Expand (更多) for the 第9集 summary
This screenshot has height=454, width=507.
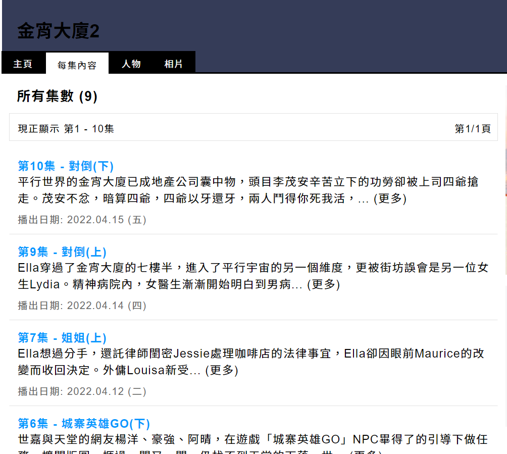pyautogui.click(x=323, y=284)
